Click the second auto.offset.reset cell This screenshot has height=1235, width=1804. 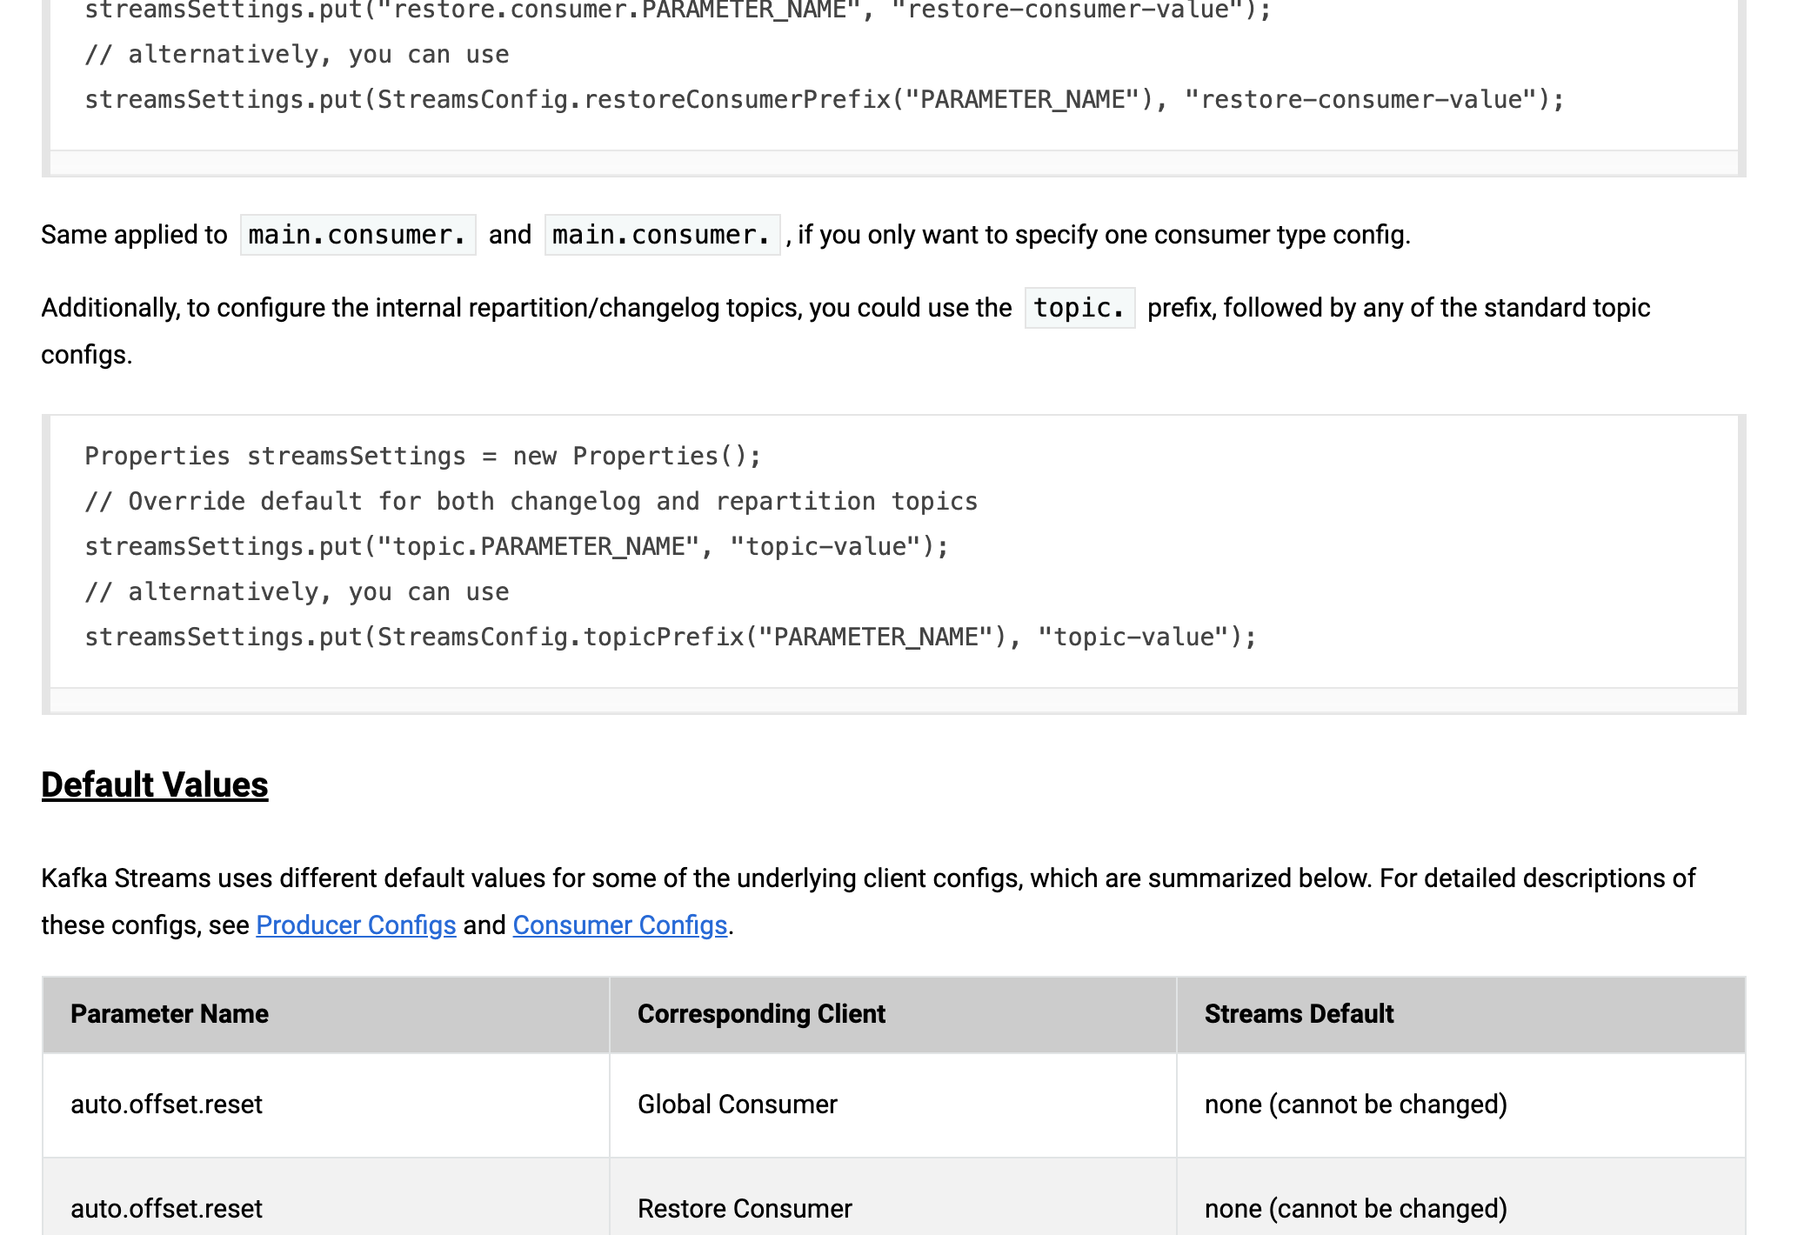point(166,1209)
